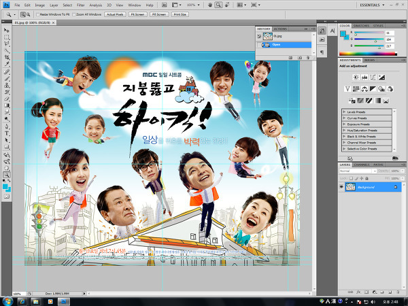Add a Levels adjustment
408x306 pixels.
pyautogui.click(x=364, y=78)
